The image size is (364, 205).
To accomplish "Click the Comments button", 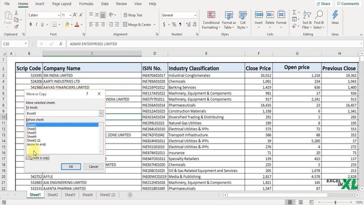I will [x=348, y=4].
